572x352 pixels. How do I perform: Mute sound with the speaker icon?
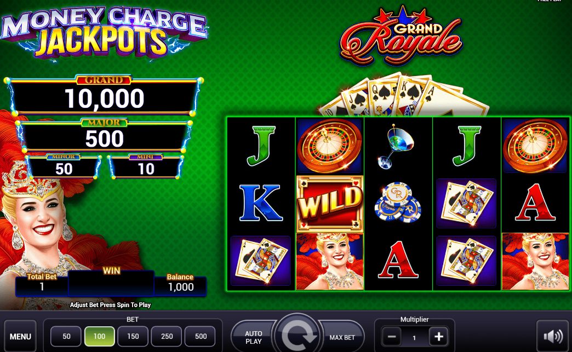click(x=552, y=336)
